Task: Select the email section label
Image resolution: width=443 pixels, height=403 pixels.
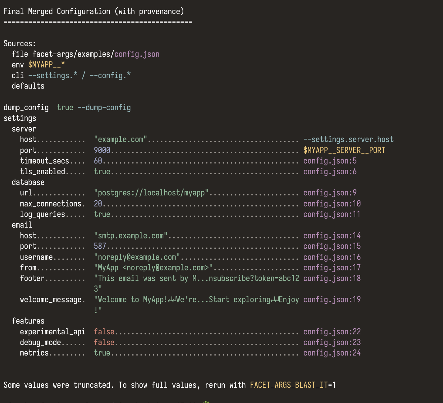Action: [x=22, y=225]
